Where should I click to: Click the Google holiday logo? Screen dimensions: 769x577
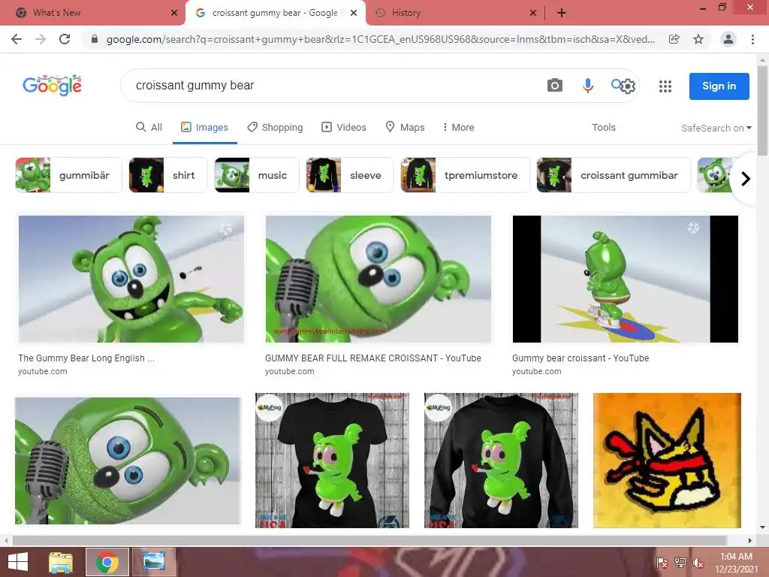[x=52, y=86]
